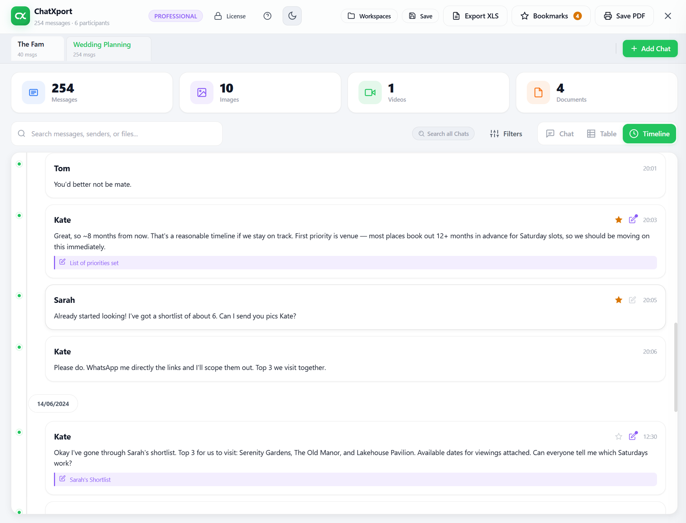Image resolution: width=686 pixels, height=523 pixels.
Task: Open the Bookmarks list
Action: tap(551, 16)
